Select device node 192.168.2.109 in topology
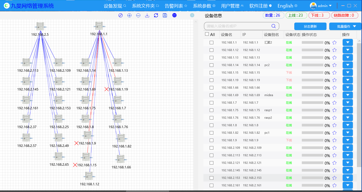The width and height of the screenshot is (362, 192). (x=58, y=62)
